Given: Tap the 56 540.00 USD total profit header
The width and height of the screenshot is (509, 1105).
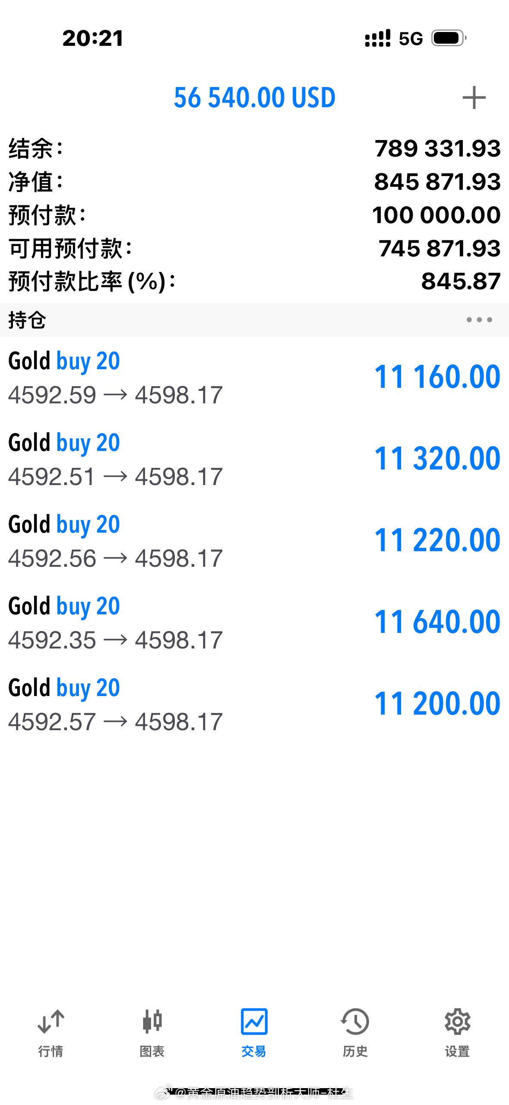Looking at the screenshot, I should click(x=255, y=98).
